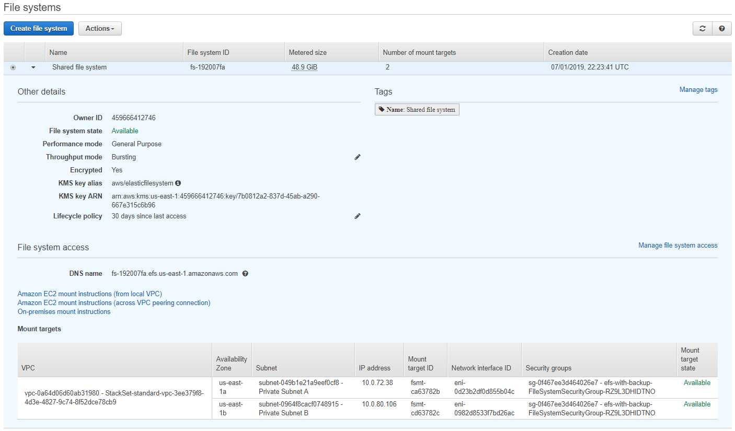View On-premises mount instructions
735x431 pixels.
coord(64,311)
